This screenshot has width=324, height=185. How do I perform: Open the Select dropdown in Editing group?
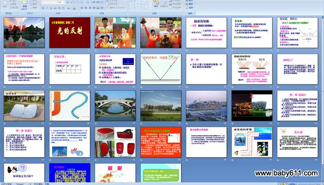coord(190,8)
